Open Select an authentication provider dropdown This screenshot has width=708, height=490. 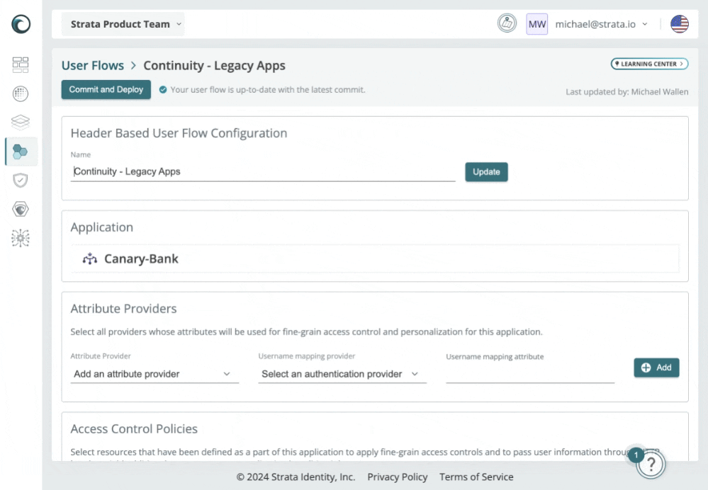pos(342,374)
